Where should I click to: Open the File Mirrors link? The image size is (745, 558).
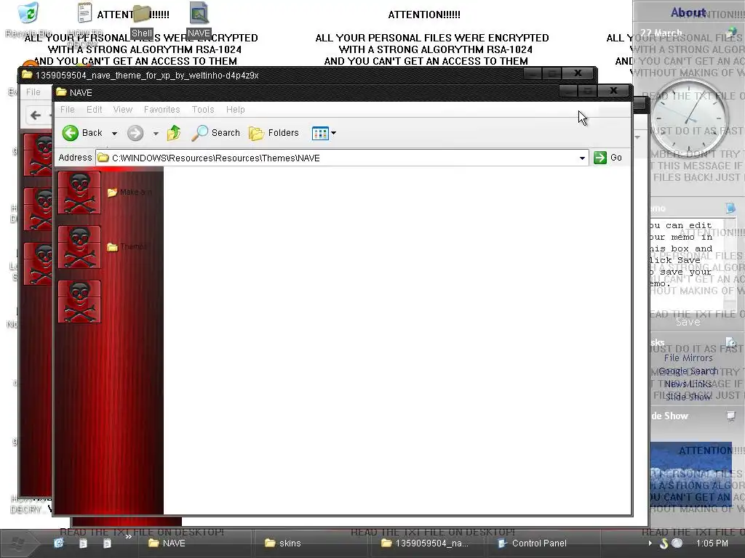point(688,358)
